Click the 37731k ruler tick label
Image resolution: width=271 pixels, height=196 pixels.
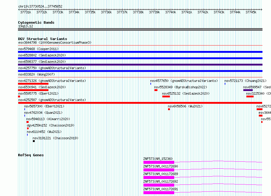[x=26, y=12]
